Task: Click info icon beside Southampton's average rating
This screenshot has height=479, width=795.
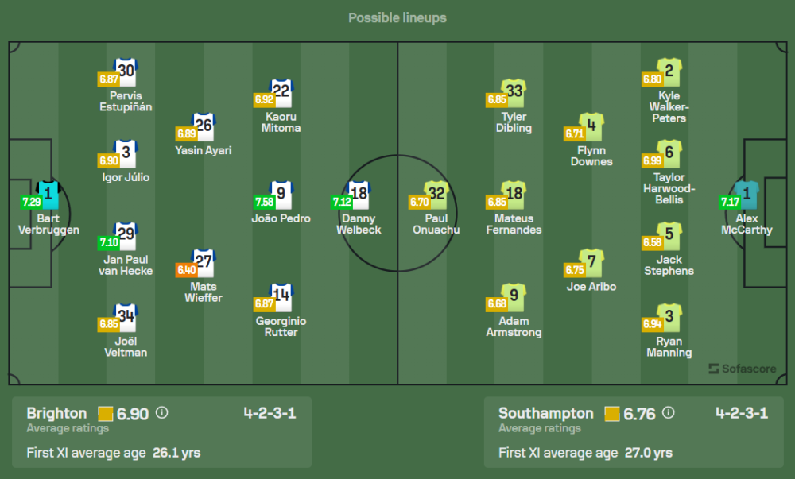Action: tap(668, 413)
